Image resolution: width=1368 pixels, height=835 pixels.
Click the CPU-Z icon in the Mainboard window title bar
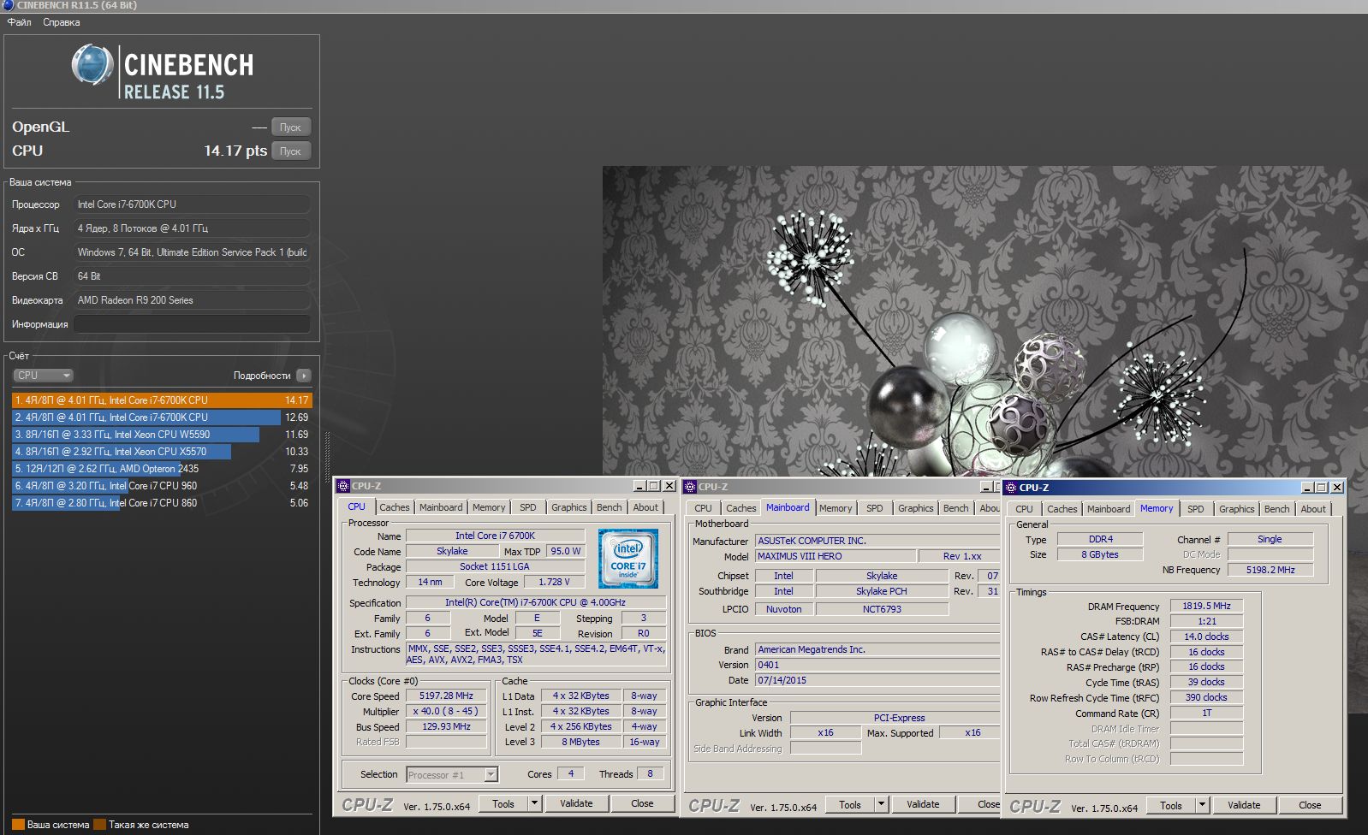[x=690, y=487]
